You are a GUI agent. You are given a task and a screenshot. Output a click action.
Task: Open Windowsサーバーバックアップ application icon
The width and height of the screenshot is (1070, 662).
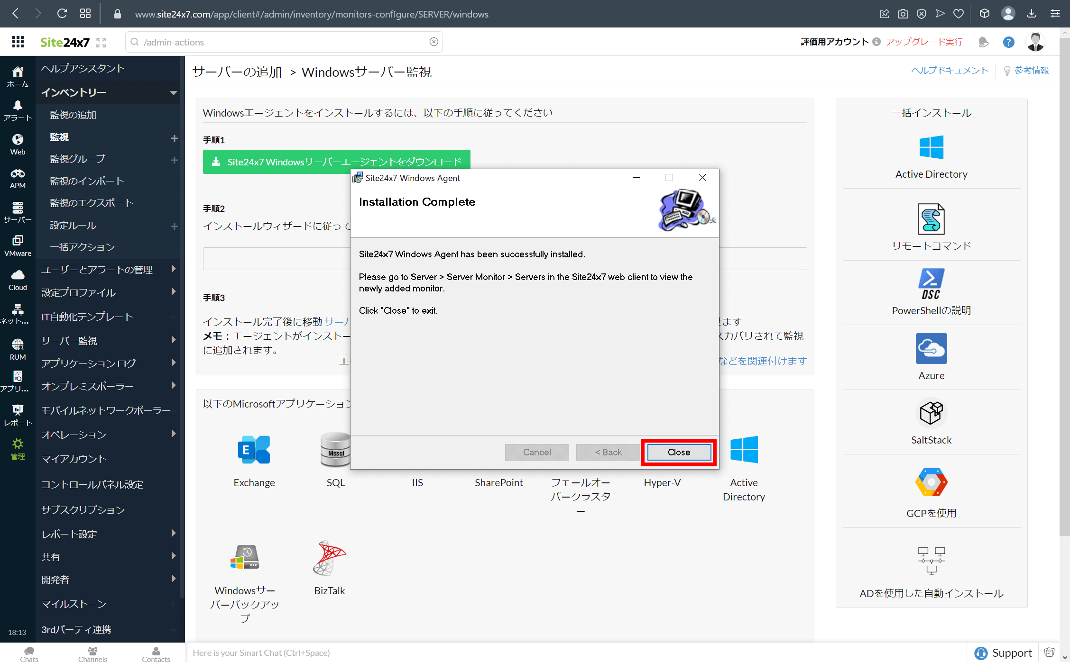point(245,557)
